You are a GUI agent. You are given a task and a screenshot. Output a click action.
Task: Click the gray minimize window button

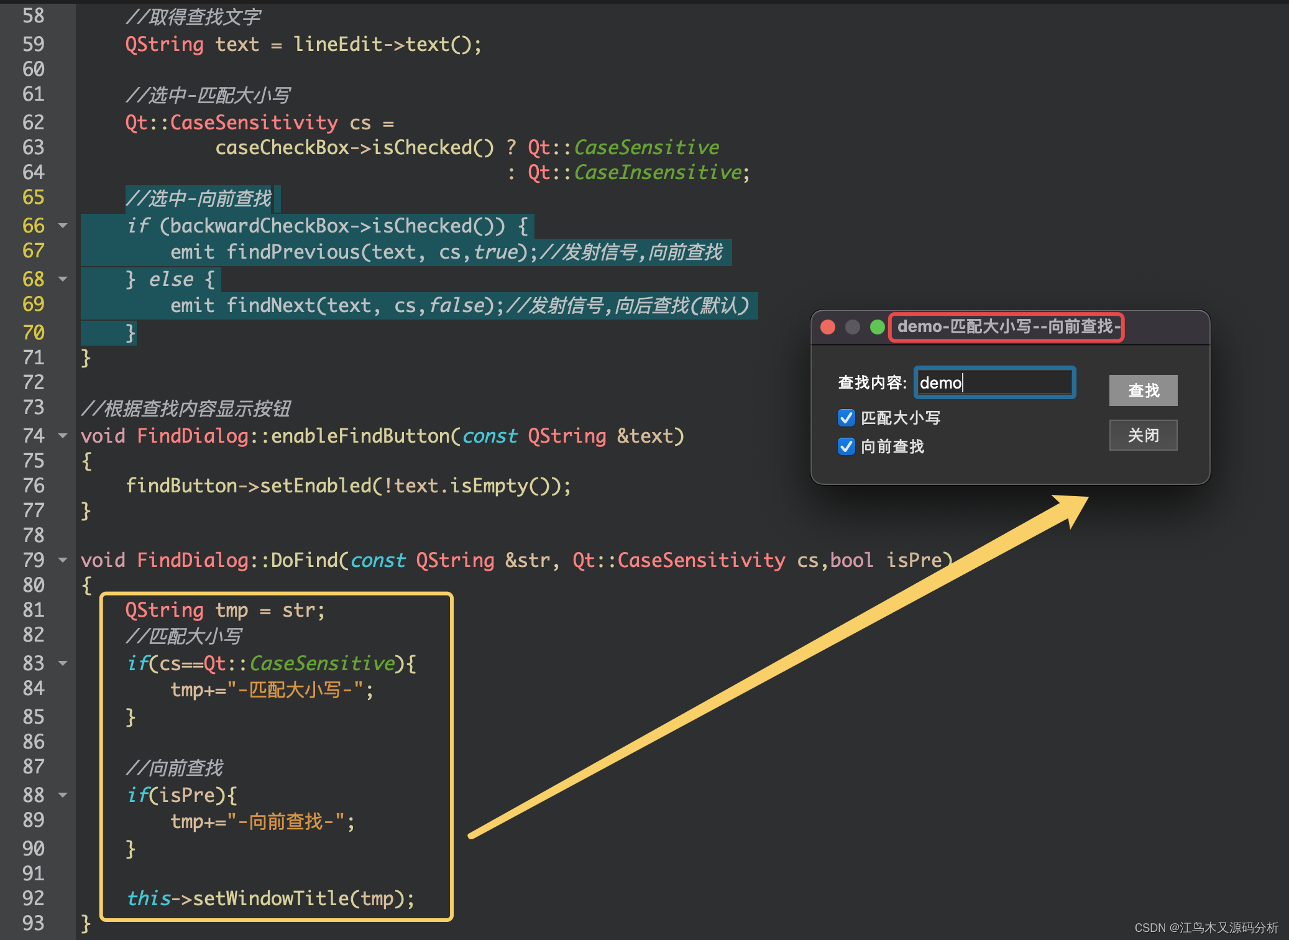coord(853,327)
